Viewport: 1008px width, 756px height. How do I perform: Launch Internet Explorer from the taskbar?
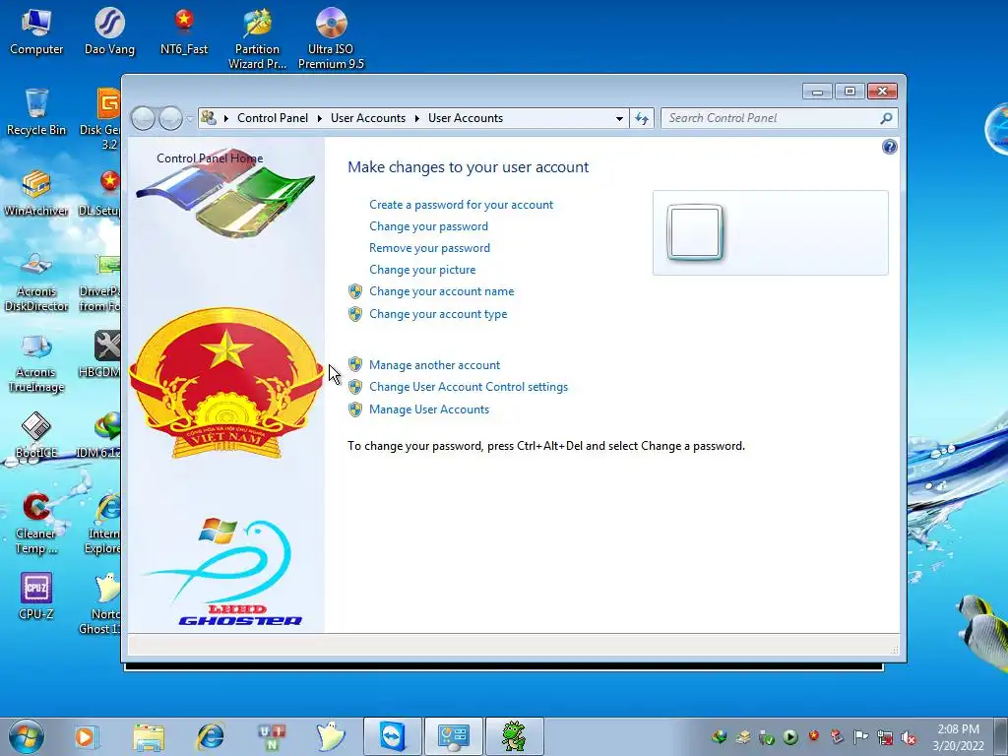[211, 736]
